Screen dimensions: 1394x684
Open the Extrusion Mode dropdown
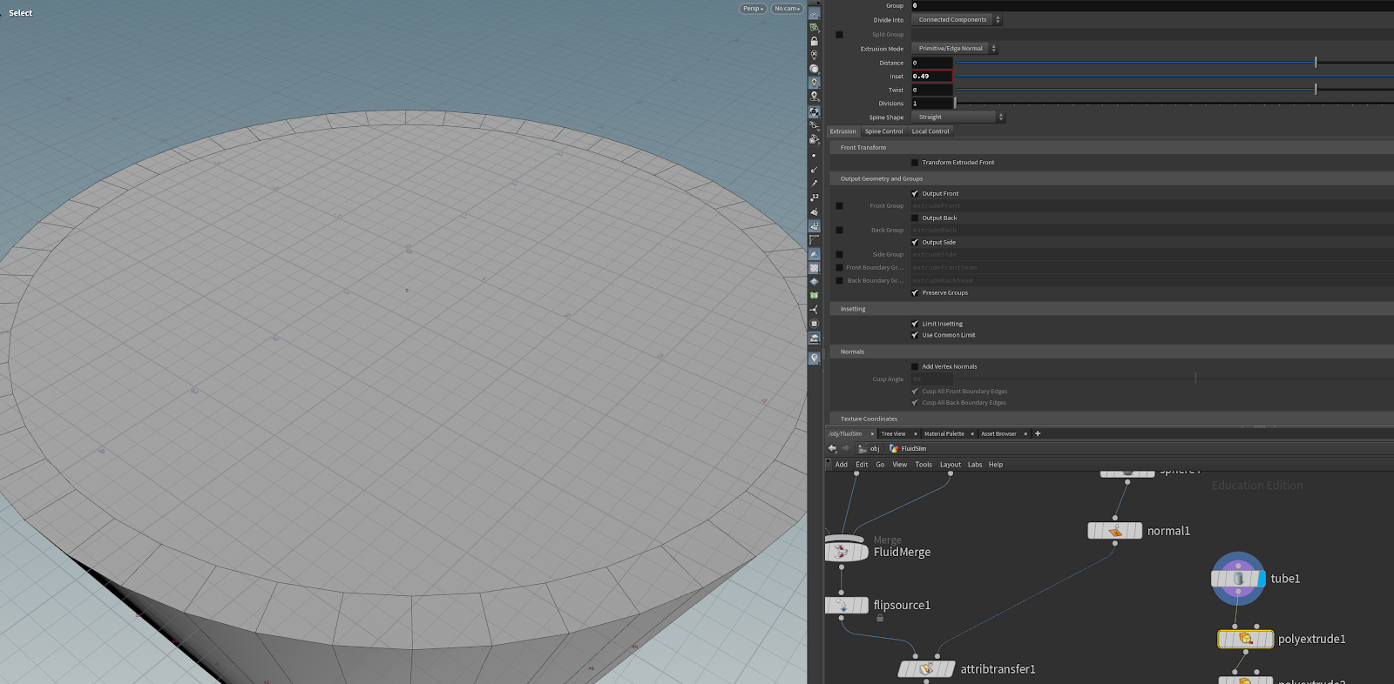(x=954, y=49)
